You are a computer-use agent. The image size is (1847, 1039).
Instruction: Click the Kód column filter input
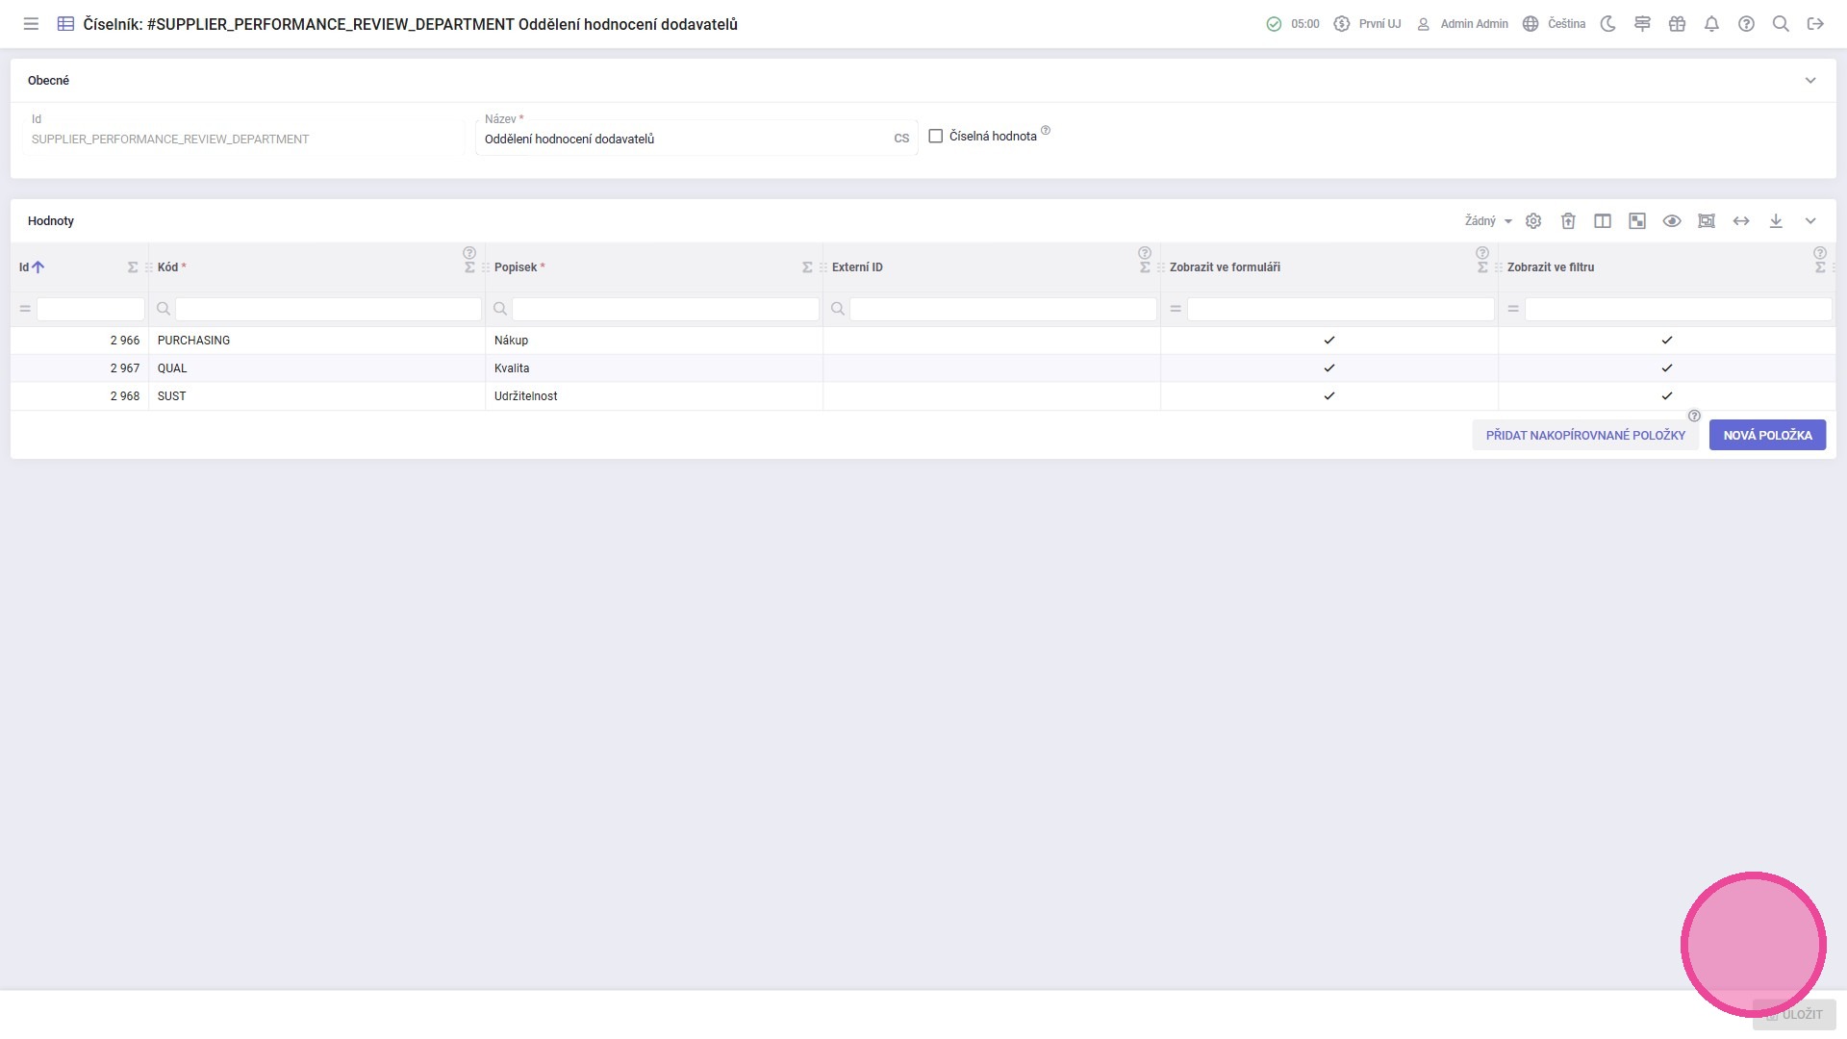328,309
